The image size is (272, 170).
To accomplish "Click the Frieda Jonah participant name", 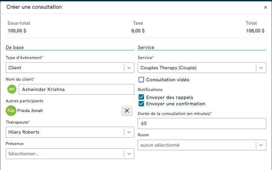I will (x=30, y=111).
